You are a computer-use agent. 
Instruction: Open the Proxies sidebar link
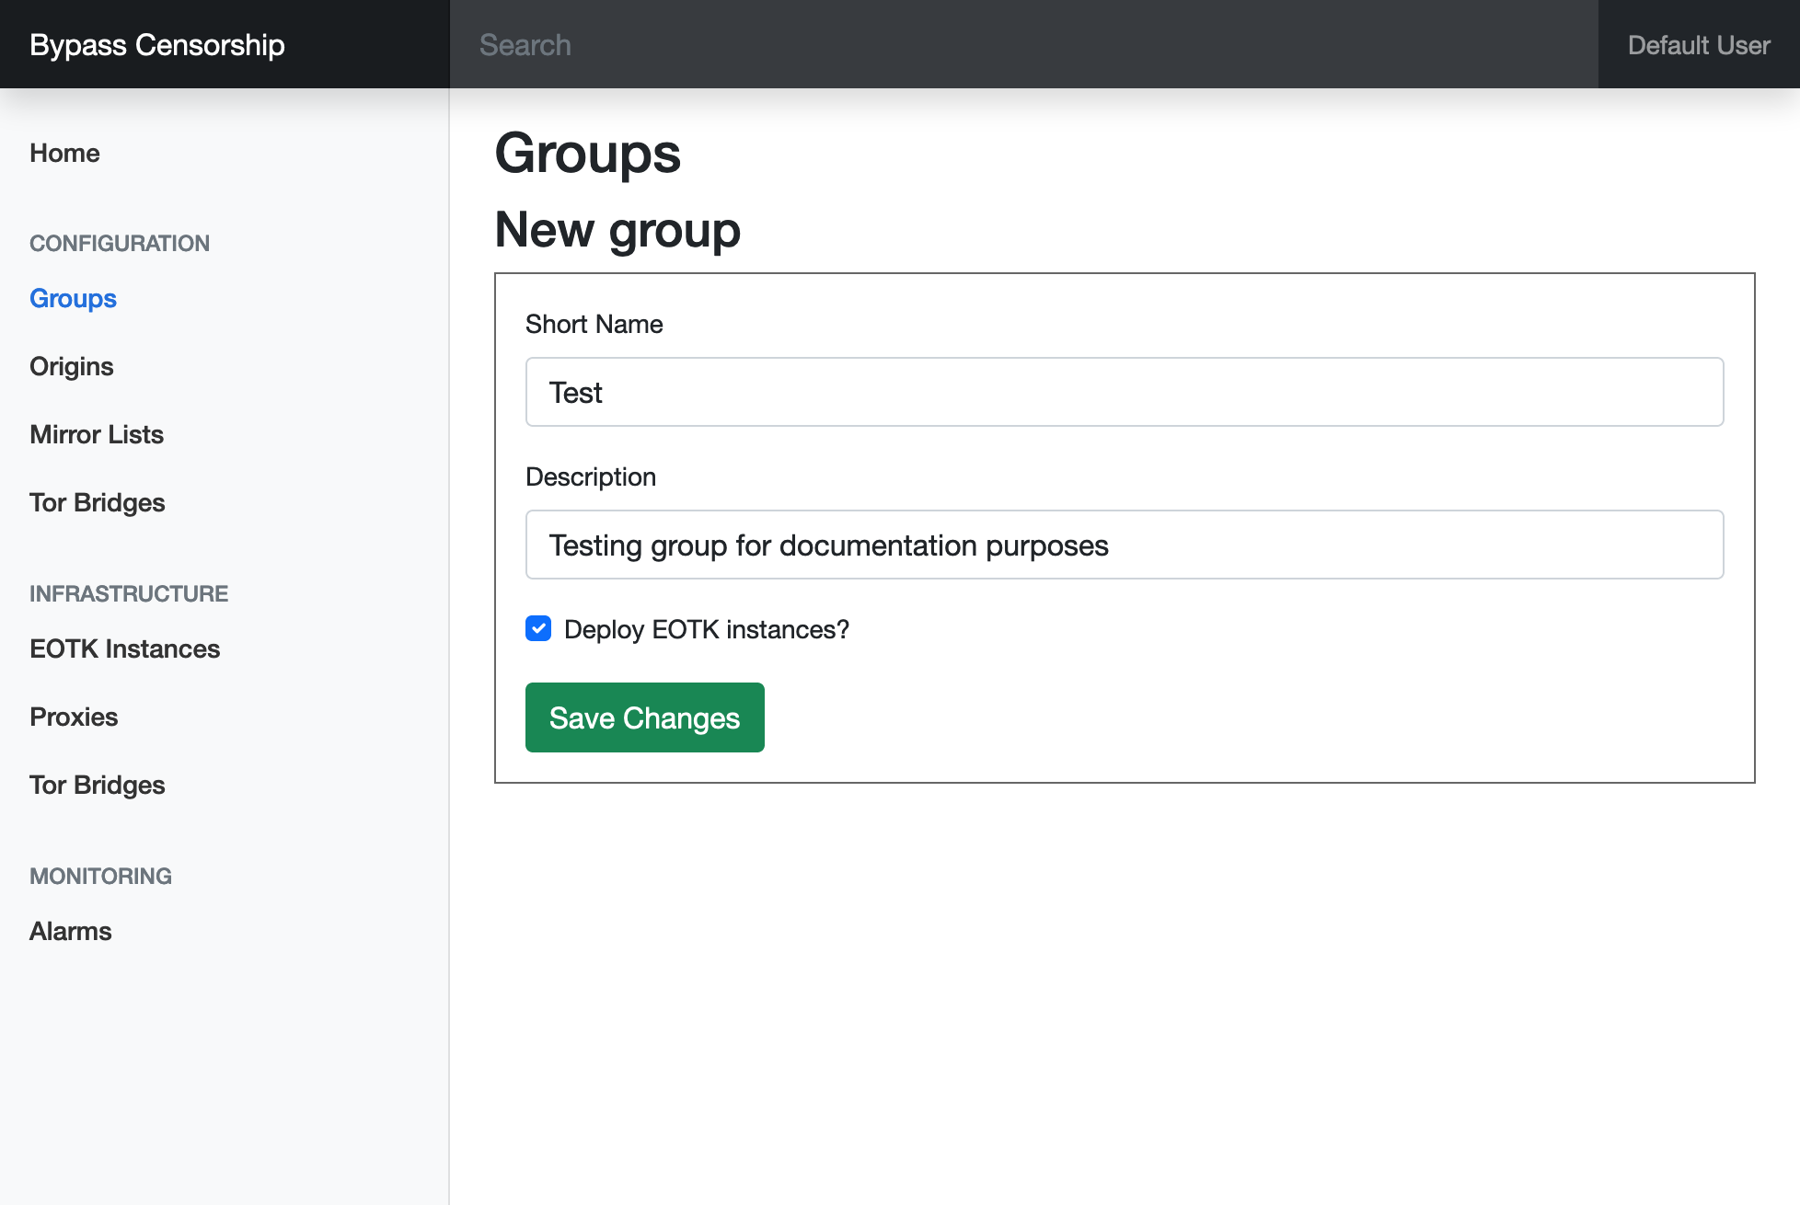pyautogui.click(x=74, y=717)
